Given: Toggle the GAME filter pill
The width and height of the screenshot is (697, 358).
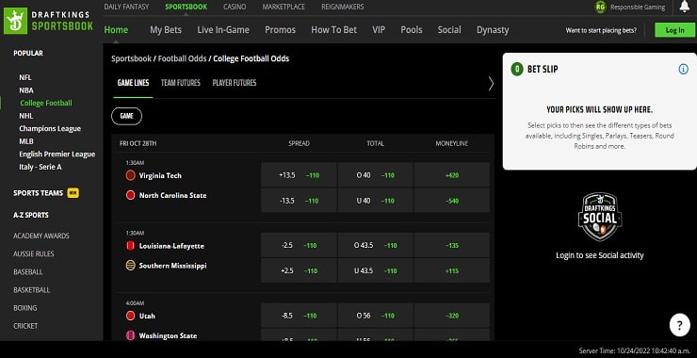Looking at the screenshot, I should [127, 116].
